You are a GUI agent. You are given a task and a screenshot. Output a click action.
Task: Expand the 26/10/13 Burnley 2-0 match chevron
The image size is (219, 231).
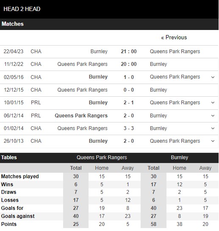[x=213, y=141]
